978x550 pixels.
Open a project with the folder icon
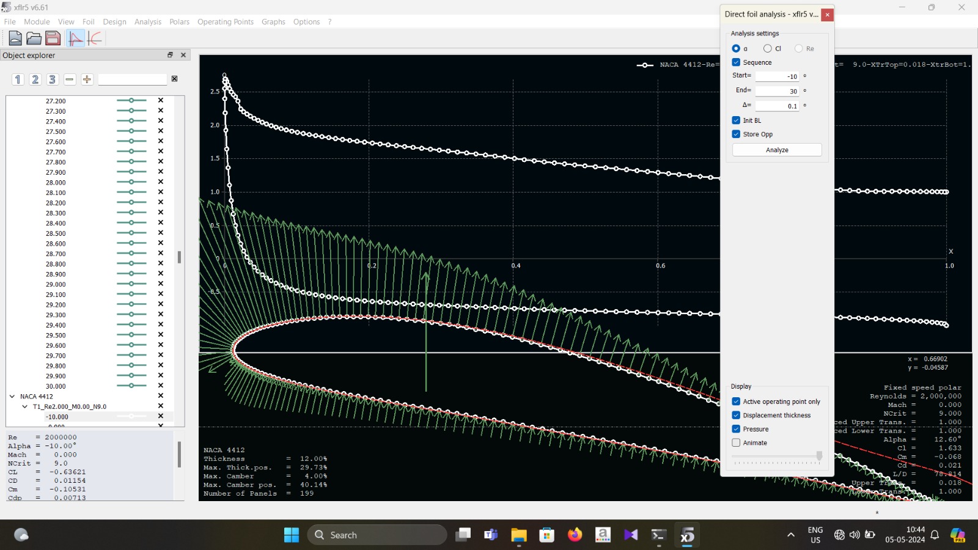[34, 38]
